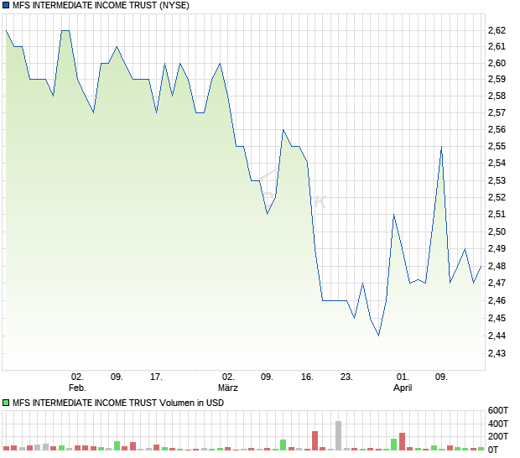Click the tallest gray volume bar near 23.
The width and height of the screenshot is (520, 458).
(x=338, y=435)
